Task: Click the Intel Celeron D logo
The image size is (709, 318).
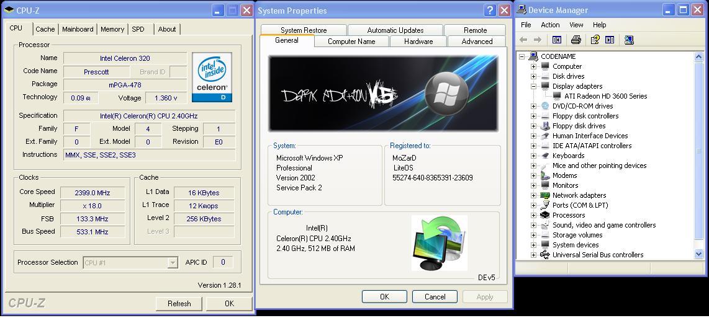Action: click(x=212, y=77)
